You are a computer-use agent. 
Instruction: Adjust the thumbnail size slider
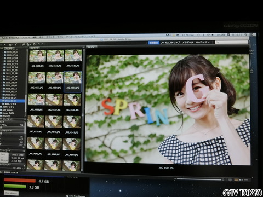pos(199,179)
